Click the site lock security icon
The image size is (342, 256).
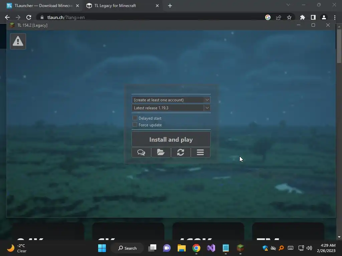(42, 17)
